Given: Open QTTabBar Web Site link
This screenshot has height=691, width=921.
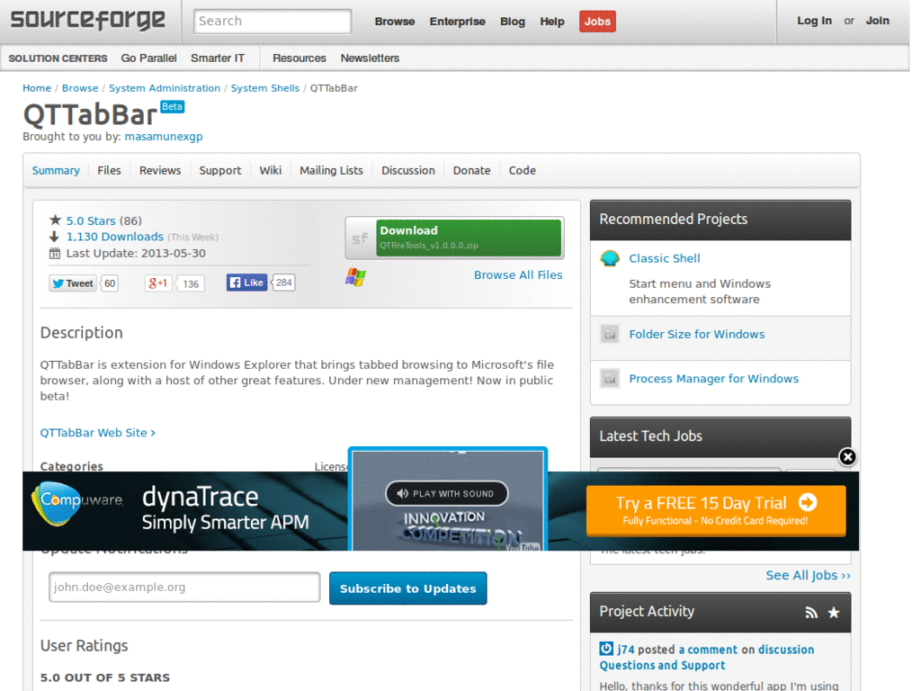Looking at the screenshot, I should tap(97, 433).
